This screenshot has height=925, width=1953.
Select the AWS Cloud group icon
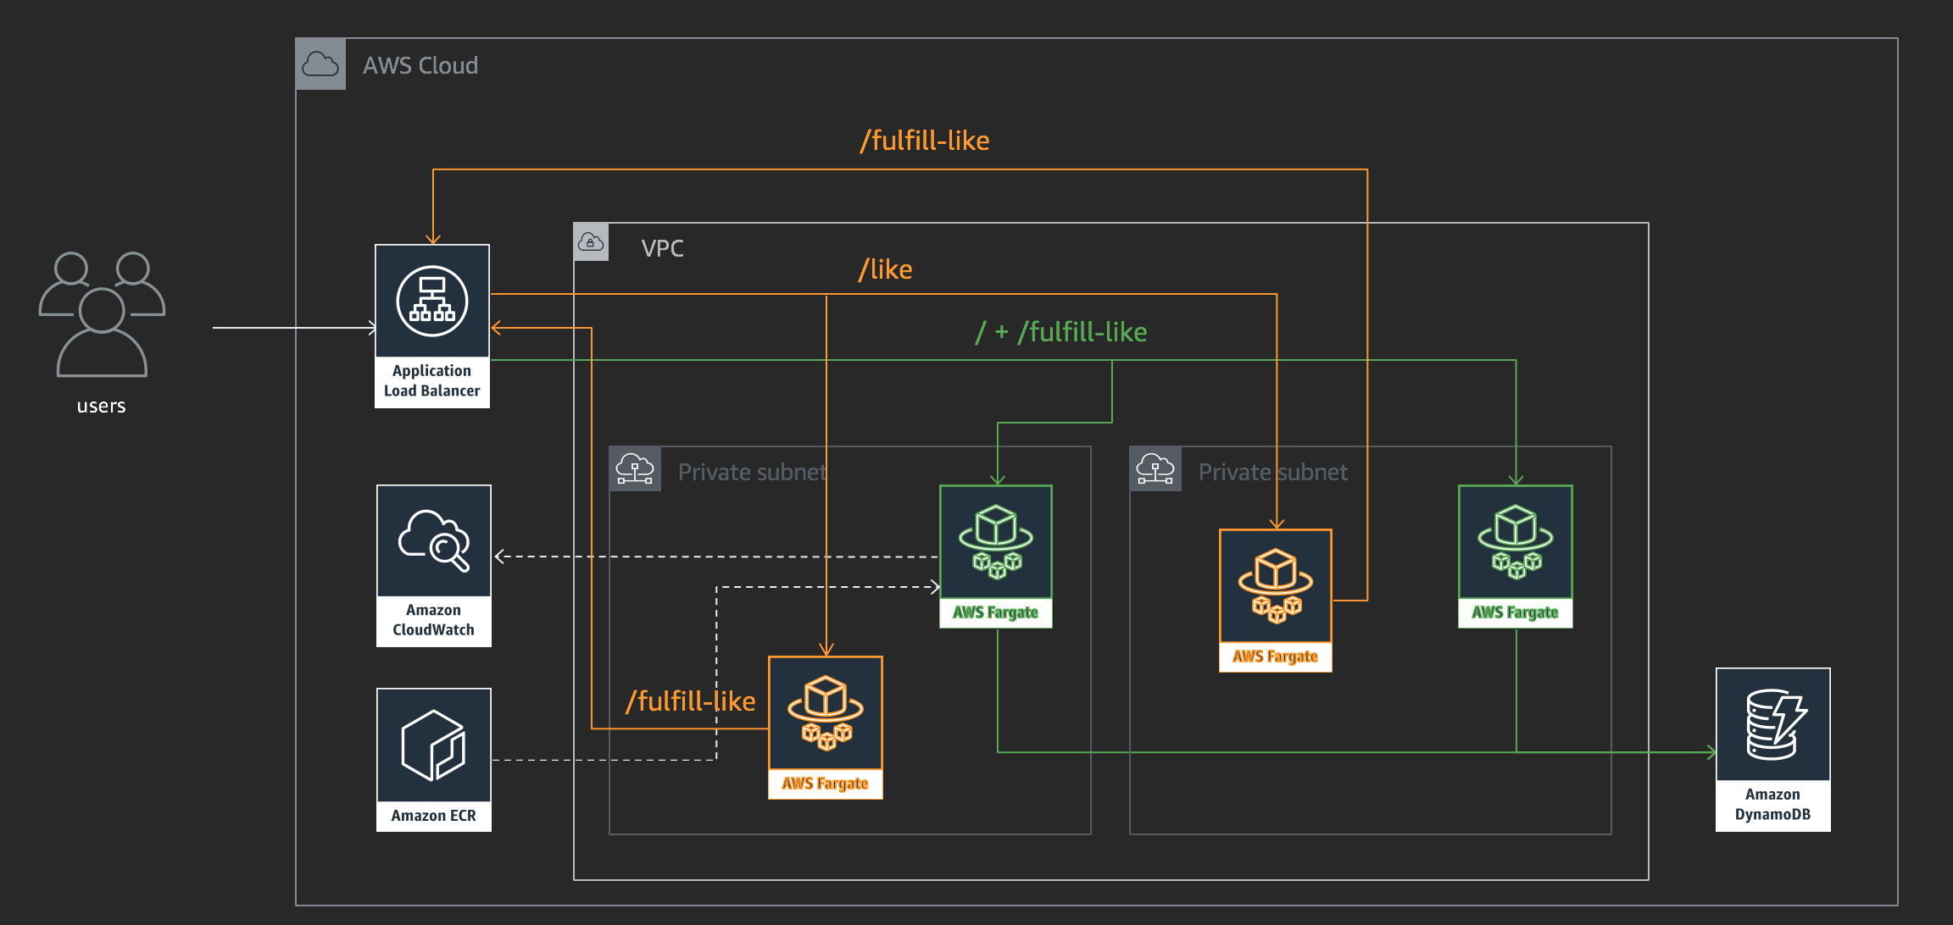pos(320,64)
